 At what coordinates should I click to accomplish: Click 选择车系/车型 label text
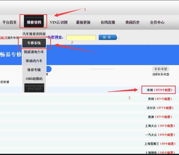click(x=161, y=74)
